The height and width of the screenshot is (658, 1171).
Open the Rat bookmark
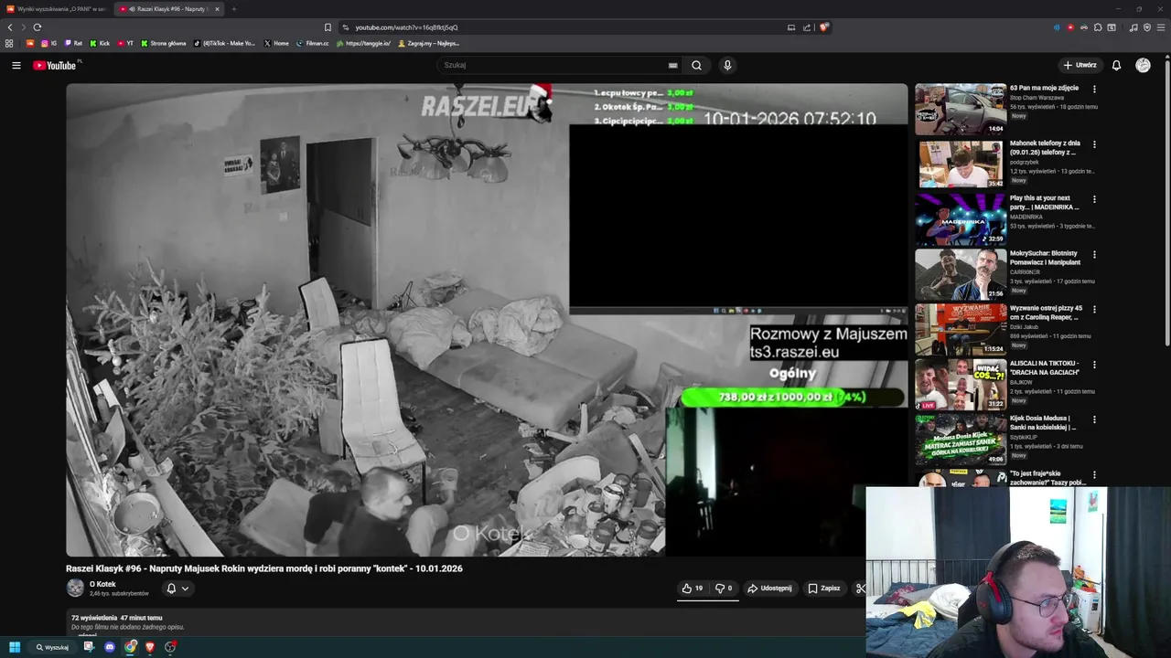[x=73, y=43]
